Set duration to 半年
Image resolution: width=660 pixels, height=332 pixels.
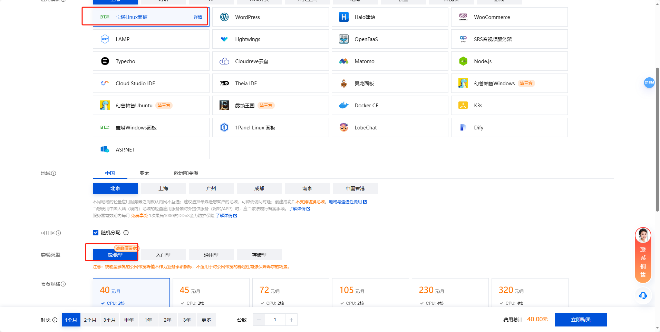pyautogui.click(x=129, y=320)
